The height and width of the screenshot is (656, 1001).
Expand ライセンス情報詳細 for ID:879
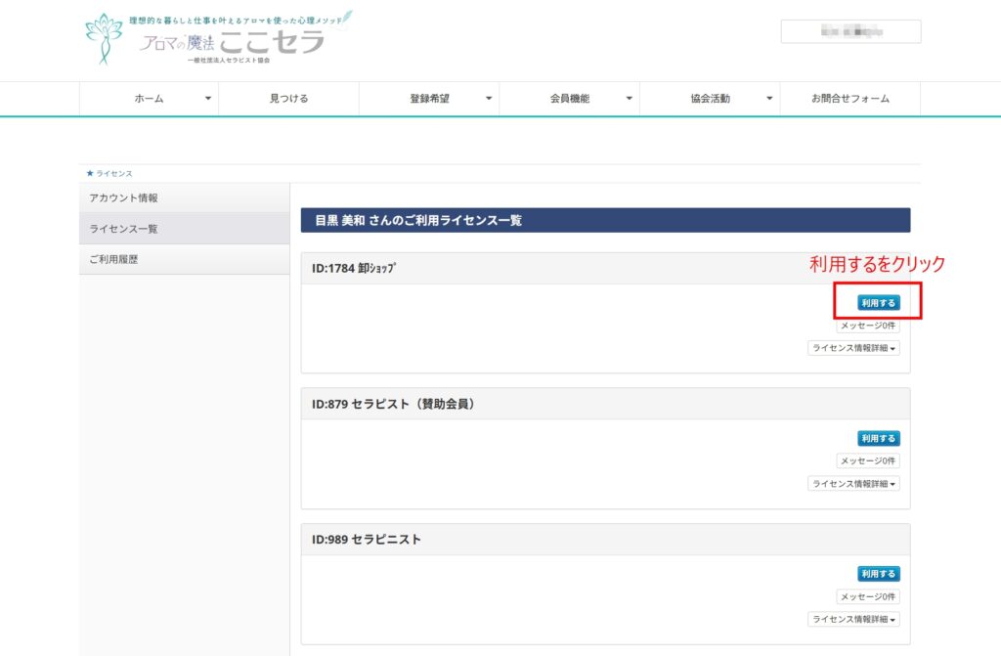pos(853,484)
